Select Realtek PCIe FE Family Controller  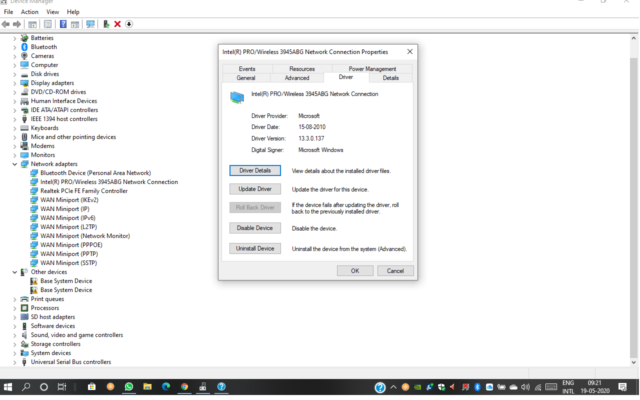[x=84, y=191]
